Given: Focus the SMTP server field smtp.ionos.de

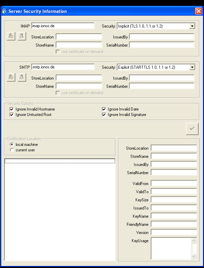Looking at the screenshot, I should point(63,67).
